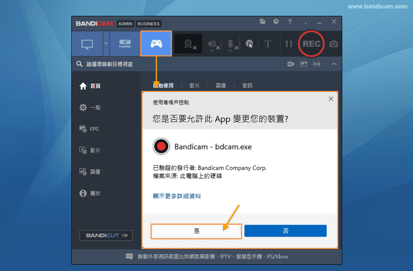Click 檔案來源: 此電腦上的硬碟 text

[x=187, y=176]
